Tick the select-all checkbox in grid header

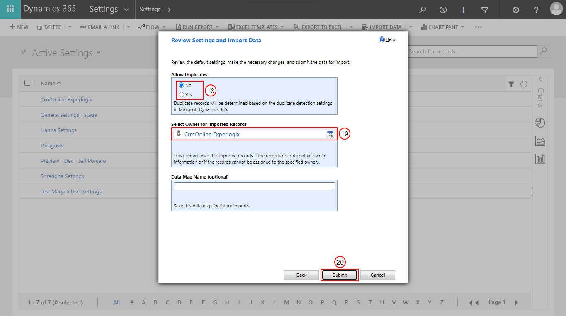(27, 83)
